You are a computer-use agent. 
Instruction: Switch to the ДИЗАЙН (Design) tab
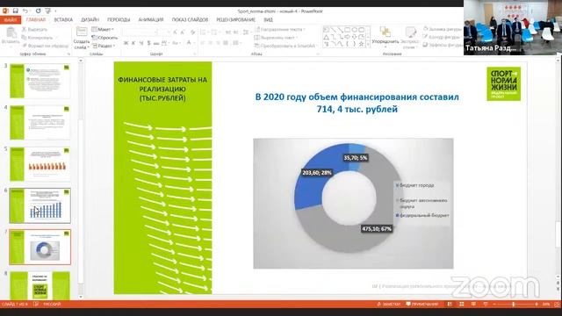[90, 19]
